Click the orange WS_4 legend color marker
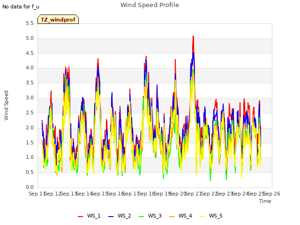The image size is (300, 225). (172, 216)
